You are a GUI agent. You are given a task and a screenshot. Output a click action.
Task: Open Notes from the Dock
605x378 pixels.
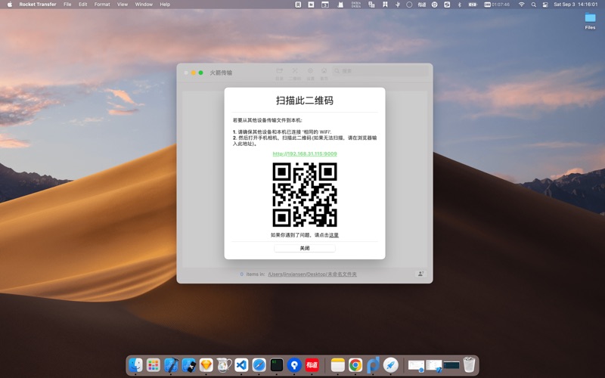point(337,365)
